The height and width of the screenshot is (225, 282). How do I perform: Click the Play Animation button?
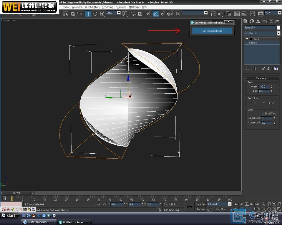click(x=246, y=204)
